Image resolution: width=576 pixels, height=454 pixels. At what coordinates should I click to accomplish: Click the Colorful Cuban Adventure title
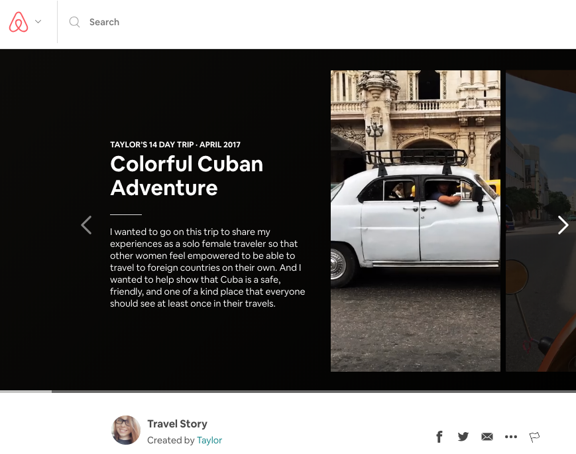click(186, 175)
